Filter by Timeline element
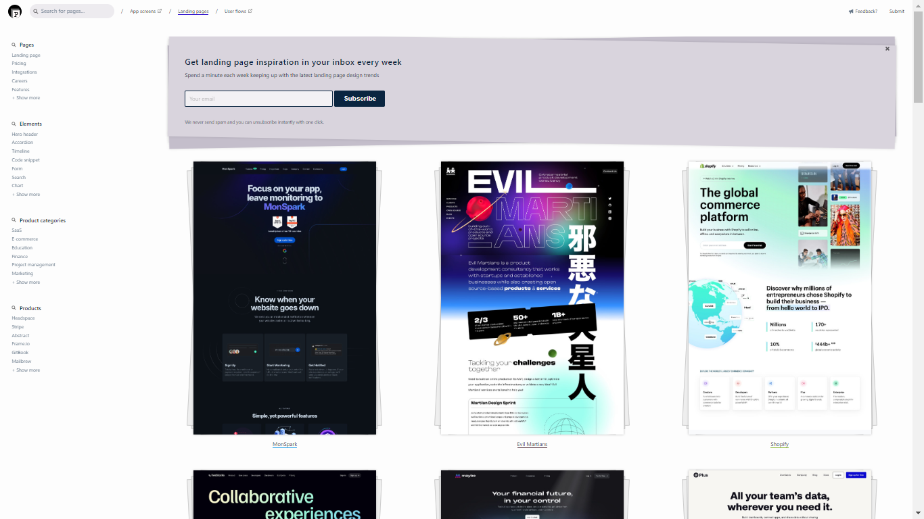The width and height of the screenshot is (924, 519). point(20,151)
